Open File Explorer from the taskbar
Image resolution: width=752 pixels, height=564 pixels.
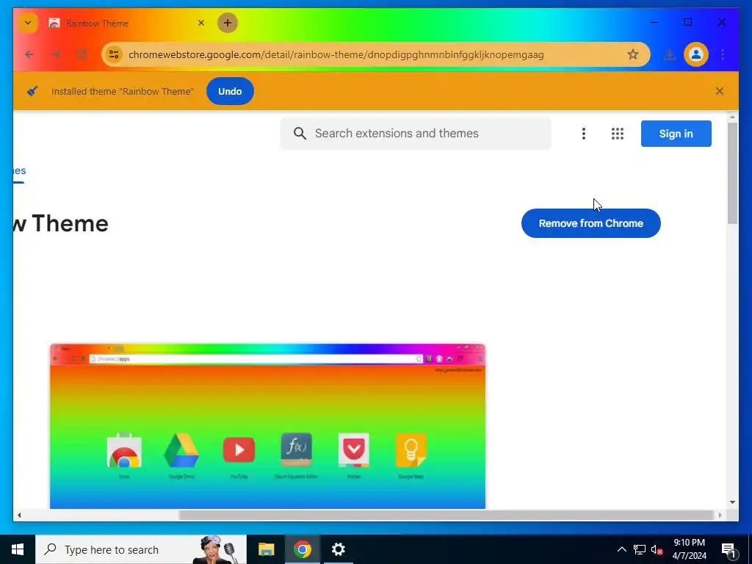(266, 549)
